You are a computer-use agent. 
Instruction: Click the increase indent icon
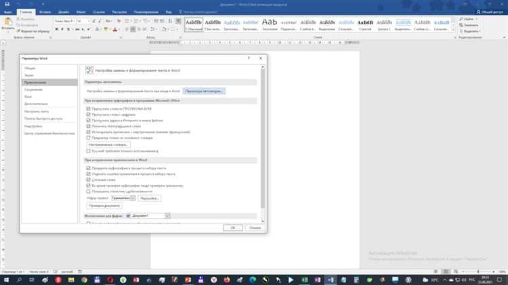point(161,21)
